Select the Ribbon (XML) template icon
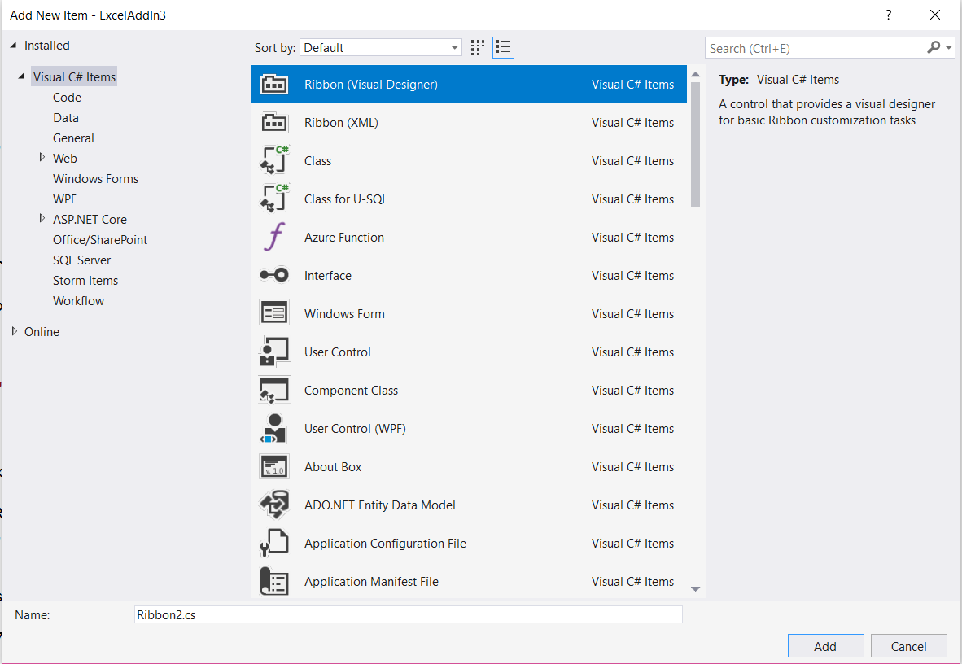962x664 pixels. click(x=273, y=123)
